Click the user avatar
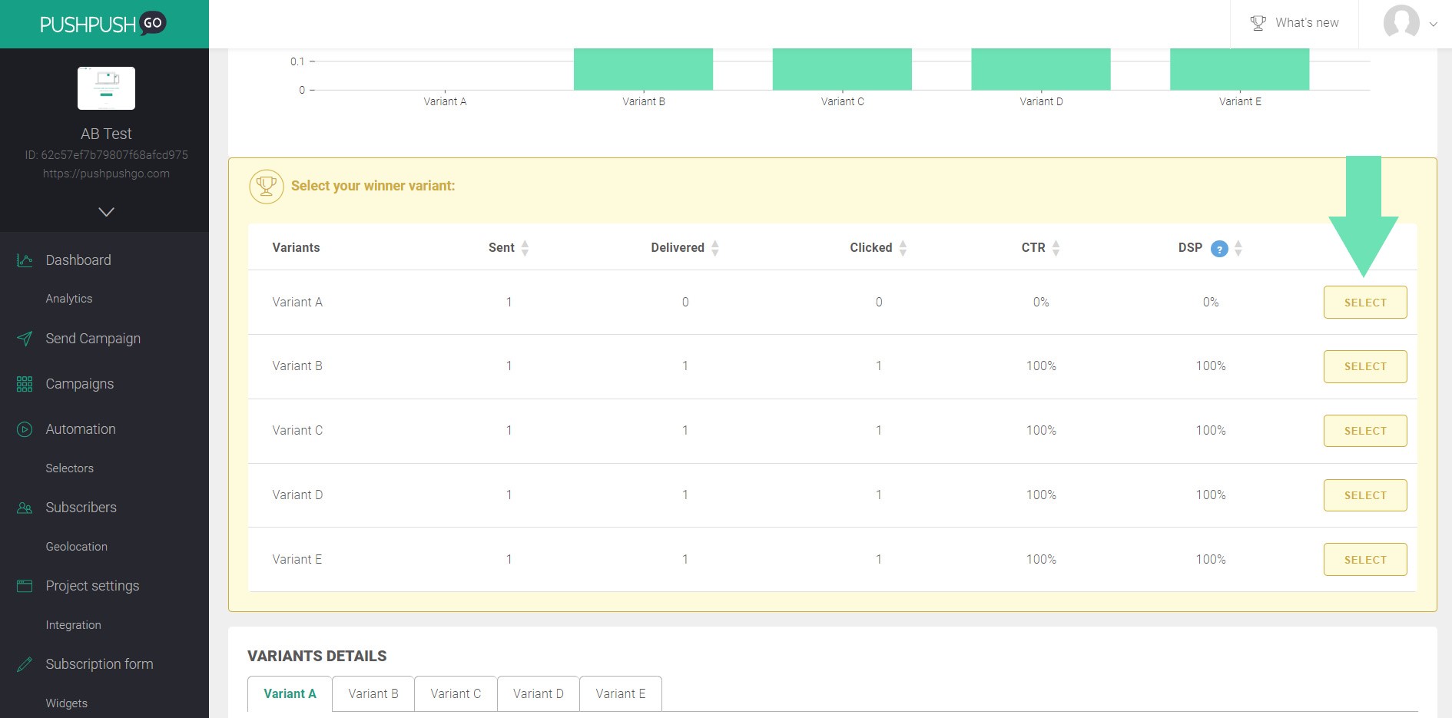Image resolution: width=1452 pixels, height=718 pixels. tap(1401, 22)
